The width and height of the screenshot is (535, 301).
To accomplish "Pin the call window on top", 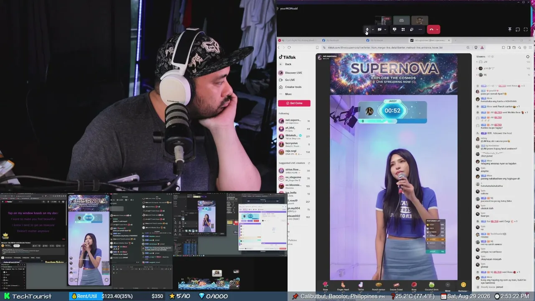I will (510, 30).
